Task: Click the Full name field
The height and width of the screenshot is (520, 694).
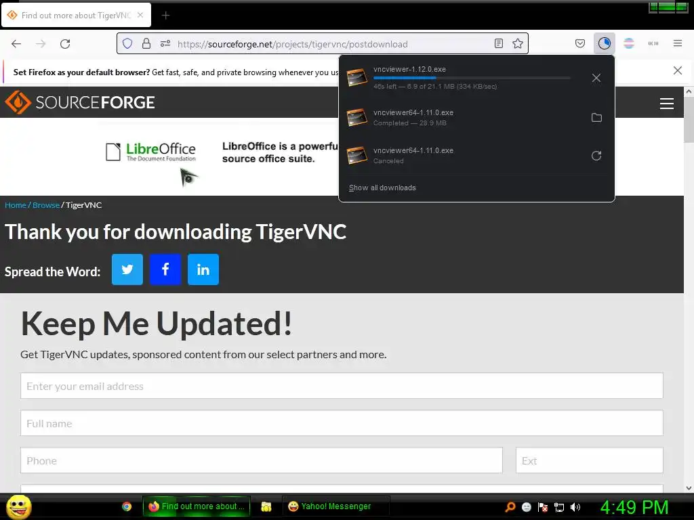Action: [x=342, y=423]
